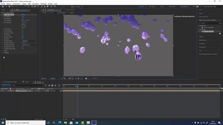
Task: Expand the Direction property
Action: click(x=3, y=22)
